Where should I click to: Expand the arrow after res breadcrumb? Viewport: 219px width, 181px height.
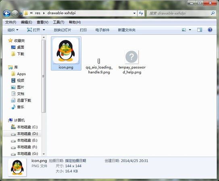click(44, 13)
